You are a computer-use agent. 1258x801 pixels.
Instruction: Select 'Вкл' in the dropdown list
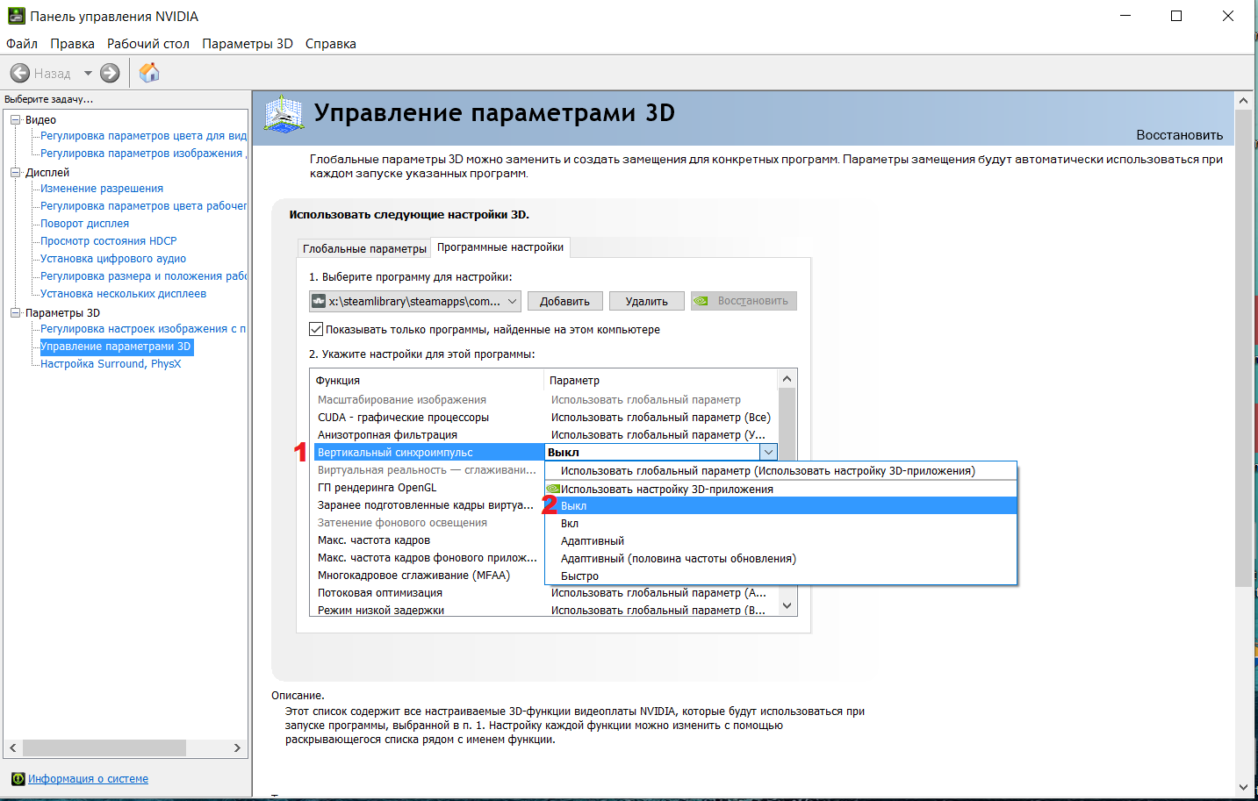[x=780, y=524]
